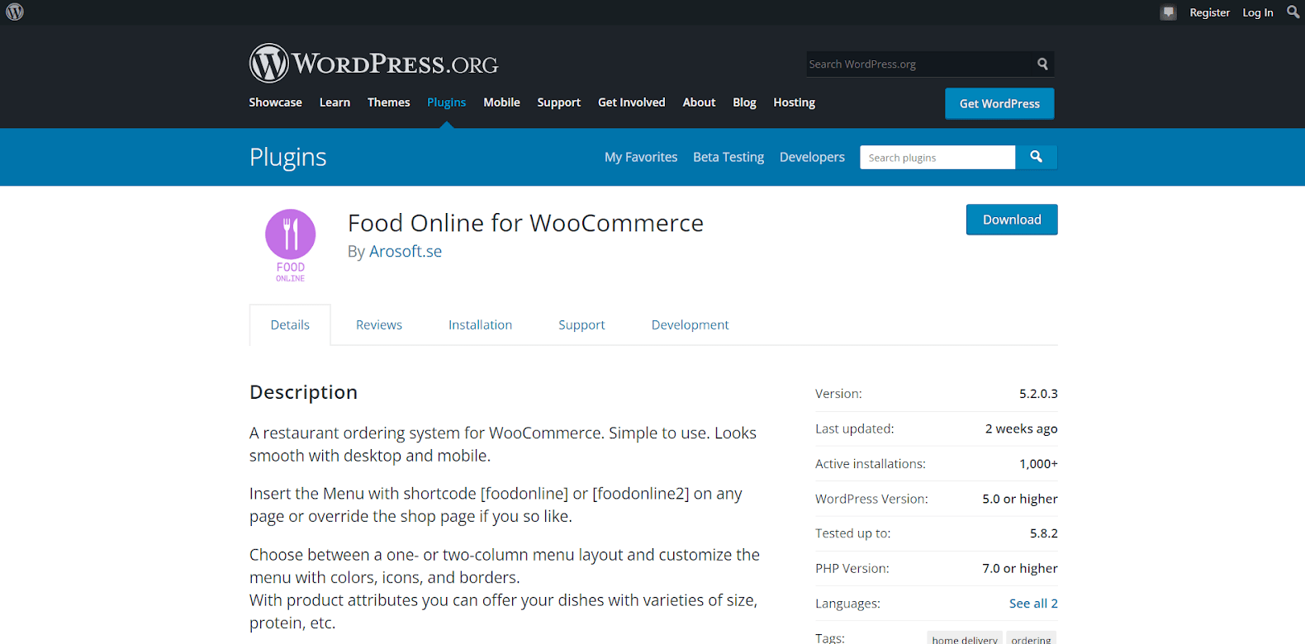The height and width of the screenshot is (644, 1305).
Task: Click the WordPress.org header logo
Action: click(x=374, y=64)
